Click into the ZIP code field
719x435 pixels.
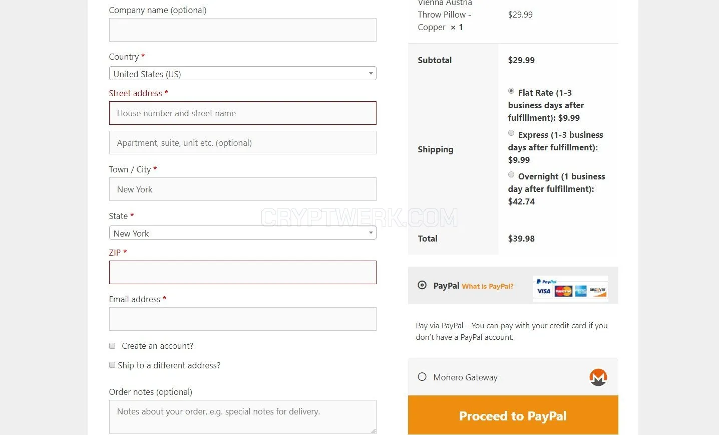pyautogui.click(x=242, y=273)
